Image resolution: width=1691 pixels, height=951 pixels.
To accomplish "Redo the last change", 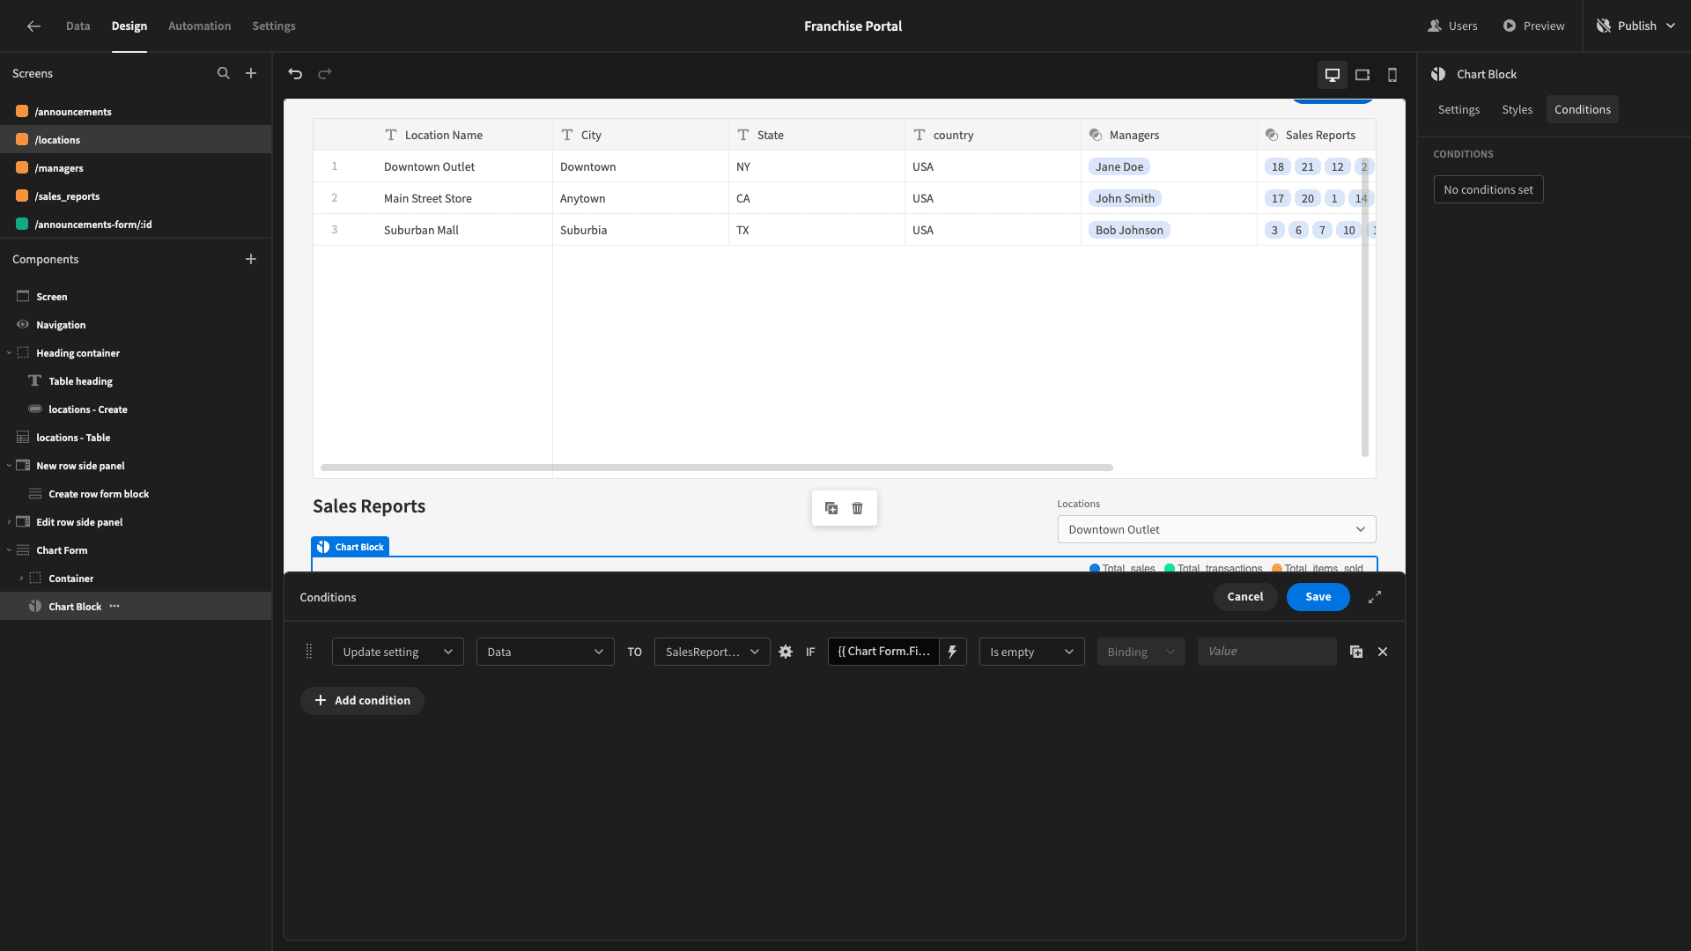I will [x=325, y=74].
